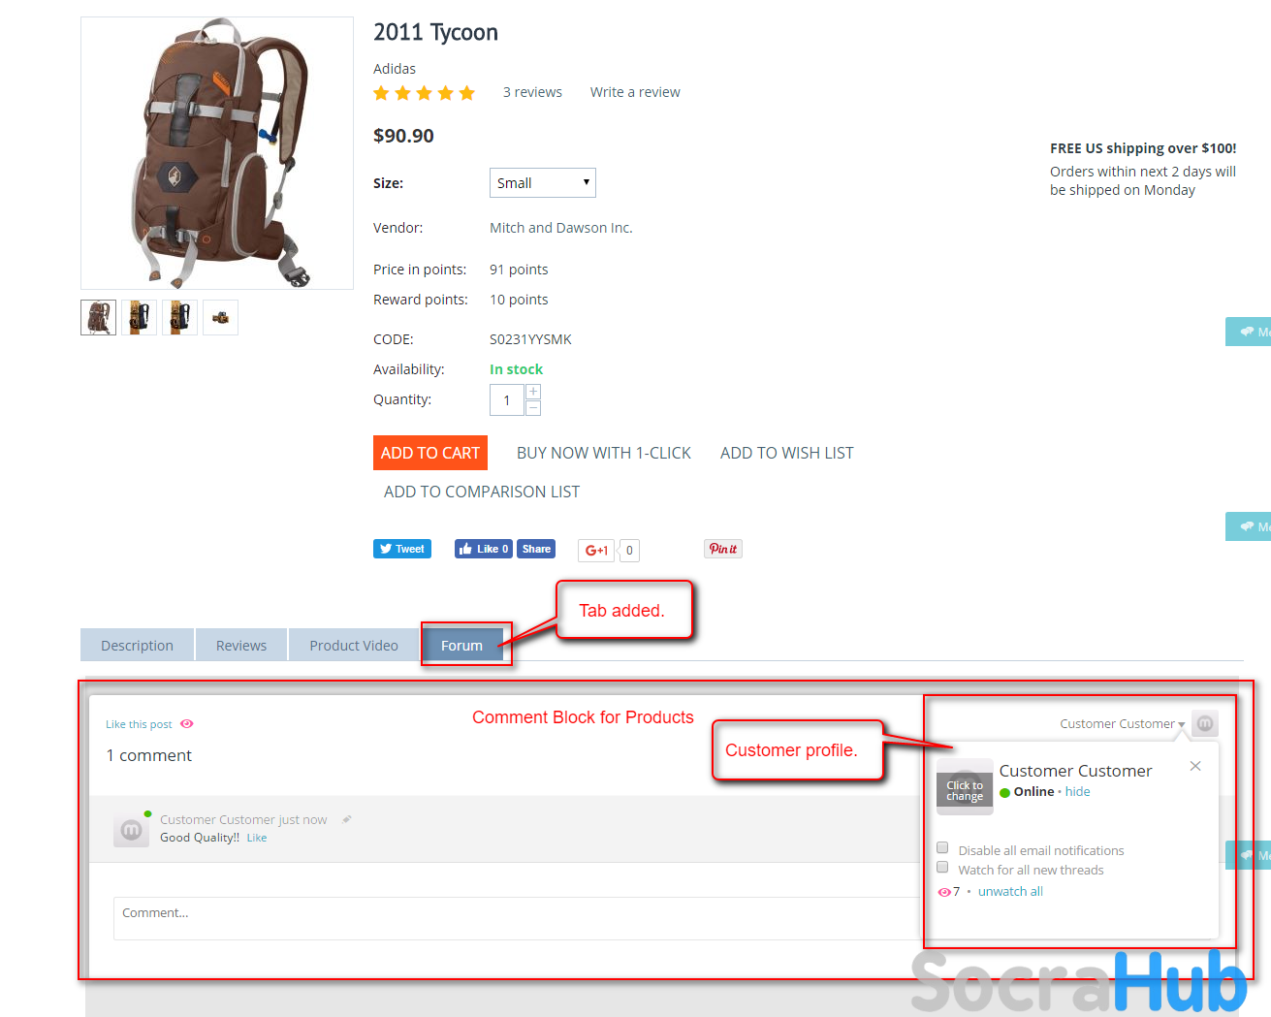The height and width of the screenshot is (1017, 1271).
Task: Open the Product Video tab
Action: coord(354,645)
